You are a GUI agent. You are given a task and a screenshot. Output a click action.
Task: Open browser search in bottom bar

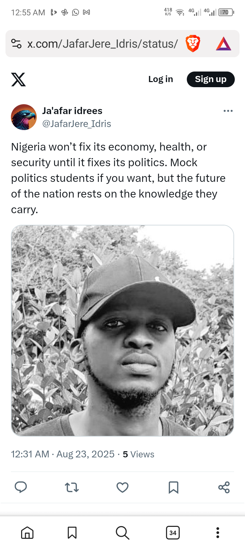122,533
